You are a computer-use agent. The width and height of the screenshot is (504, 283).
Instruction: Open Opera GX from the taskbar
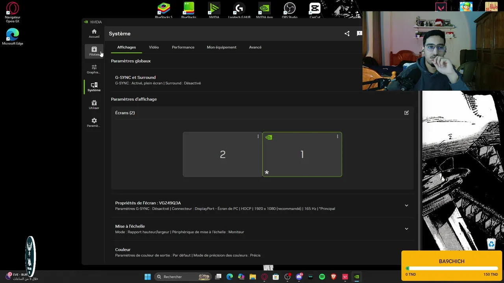[264, 277]
